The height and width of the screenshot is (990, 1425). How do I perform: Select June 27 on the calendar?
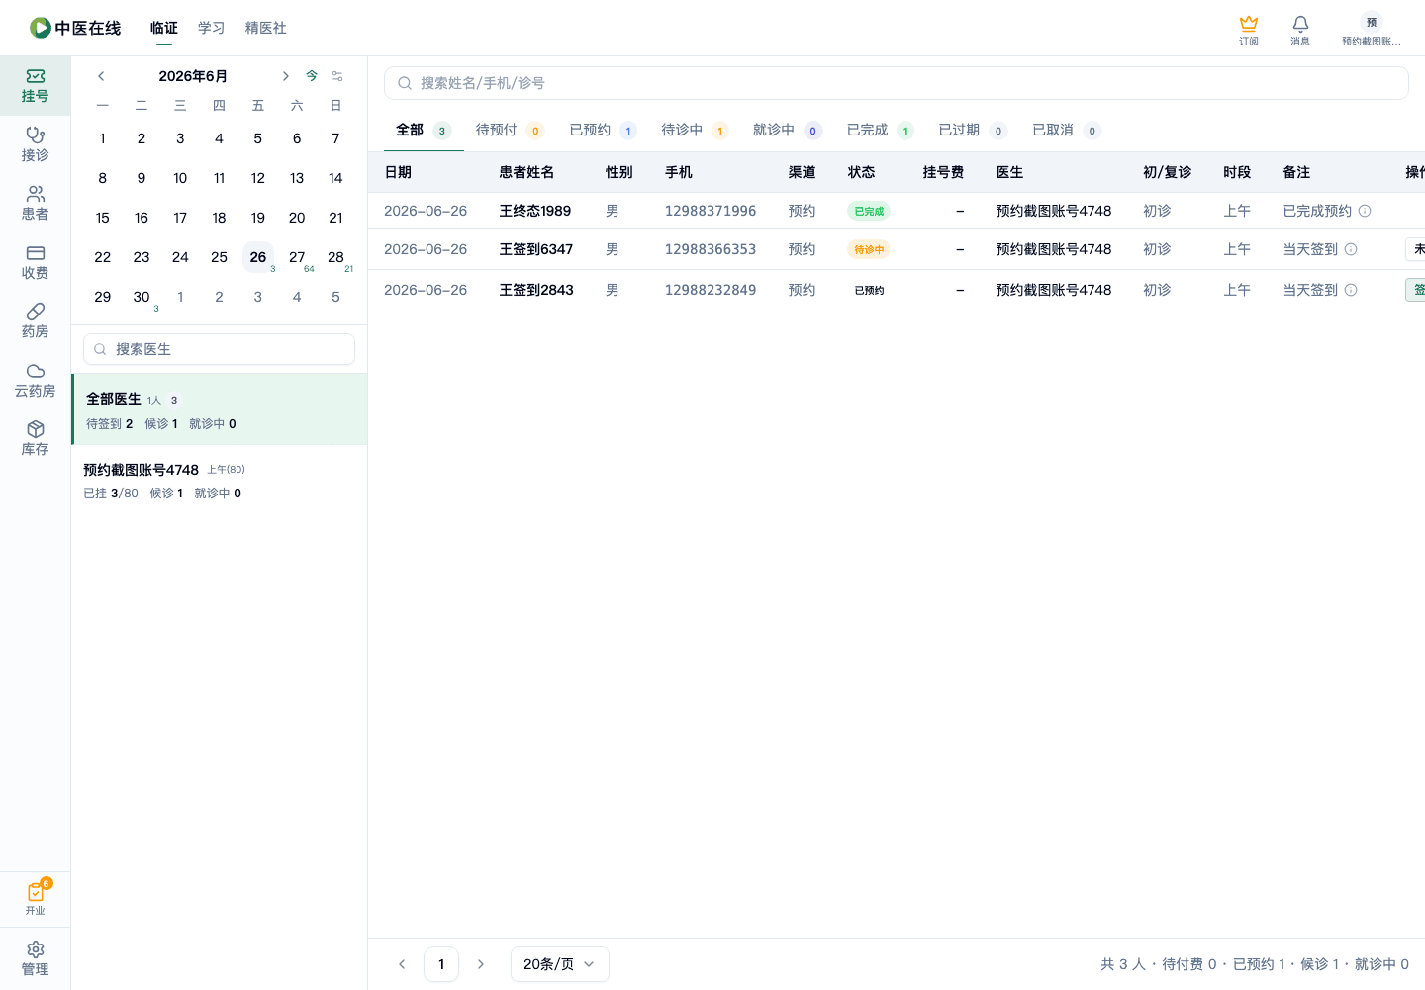tap(297, 257)
